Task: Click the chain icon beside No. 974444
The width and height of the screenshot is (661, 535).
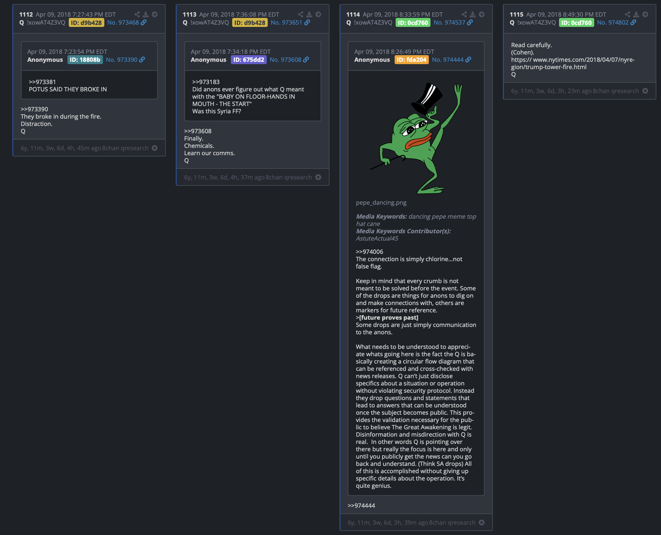Action: [468, 59]
